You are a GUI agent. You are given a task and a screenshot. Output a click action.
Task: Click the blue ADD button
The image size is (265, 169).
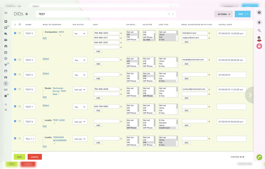click(240, 14)
